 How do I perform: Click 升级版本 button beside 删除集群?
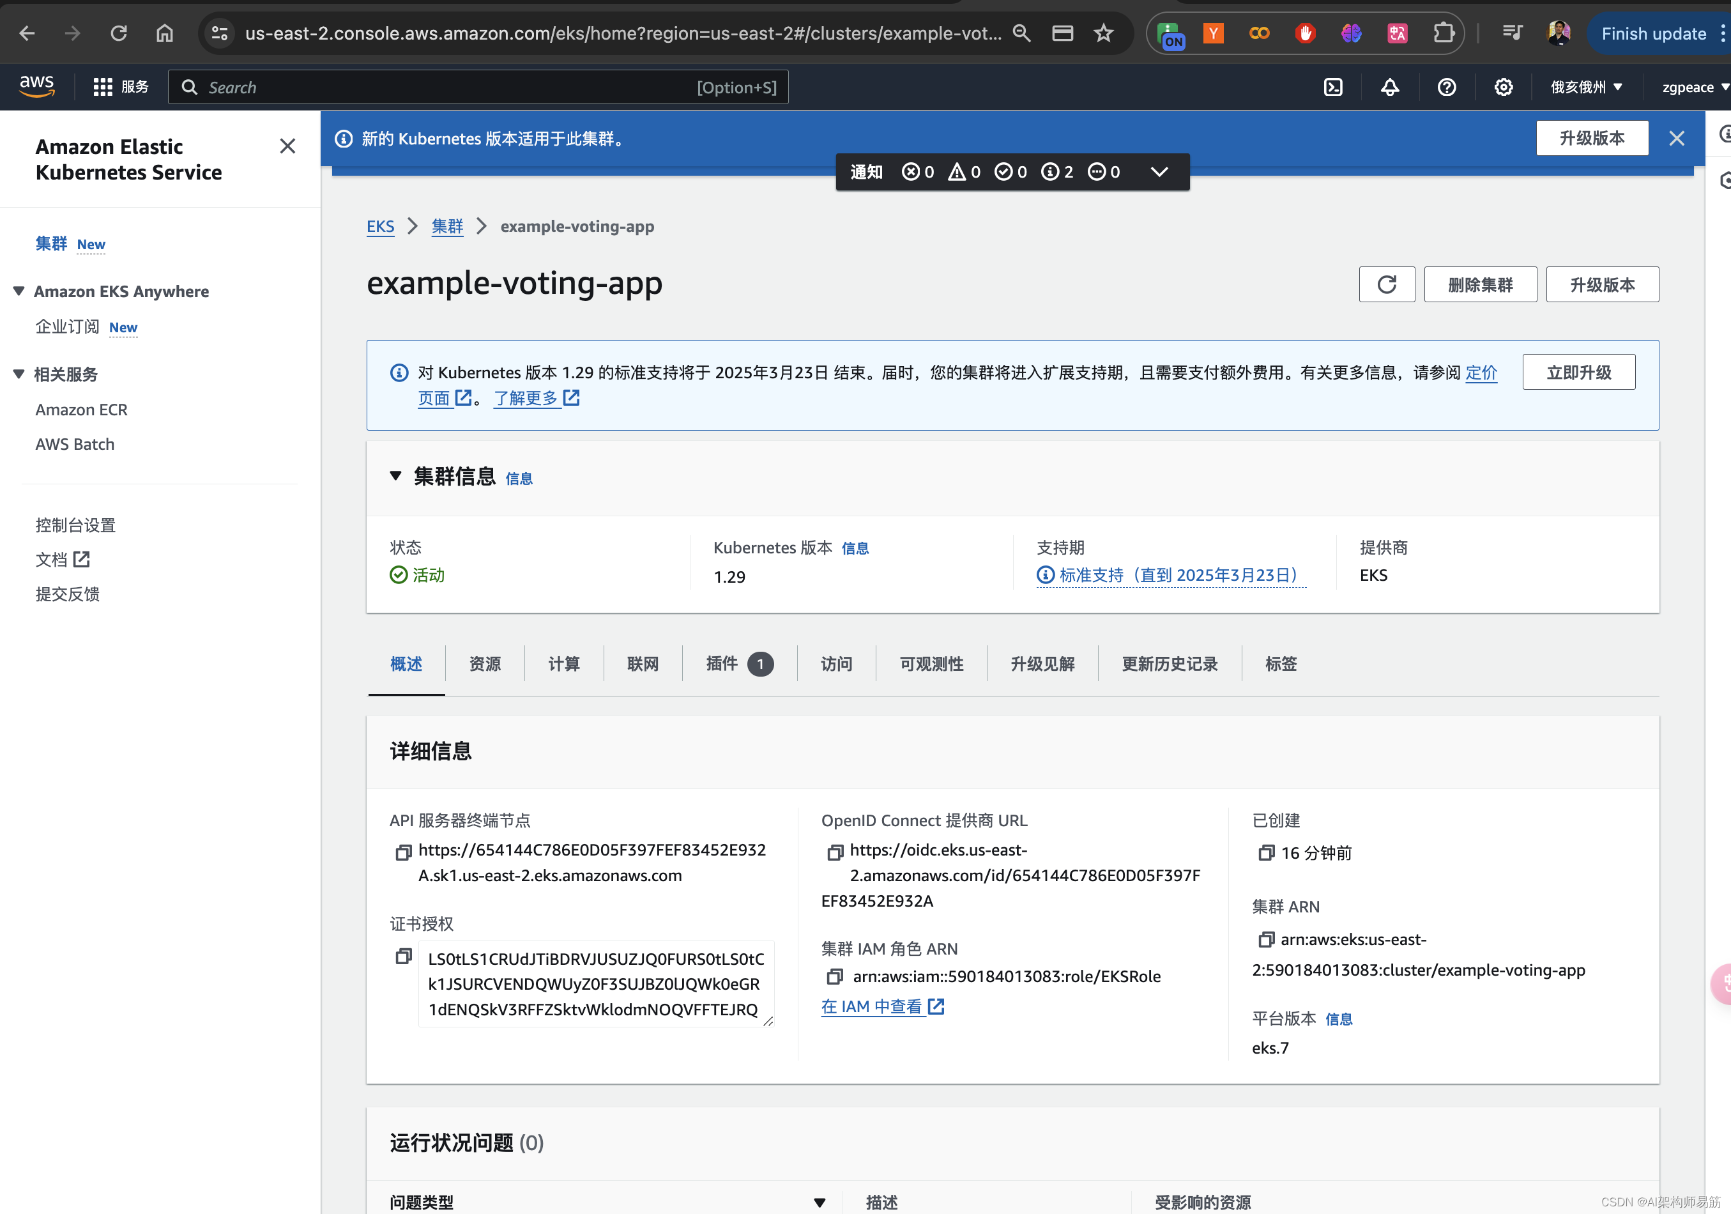tap(1602, 284)
